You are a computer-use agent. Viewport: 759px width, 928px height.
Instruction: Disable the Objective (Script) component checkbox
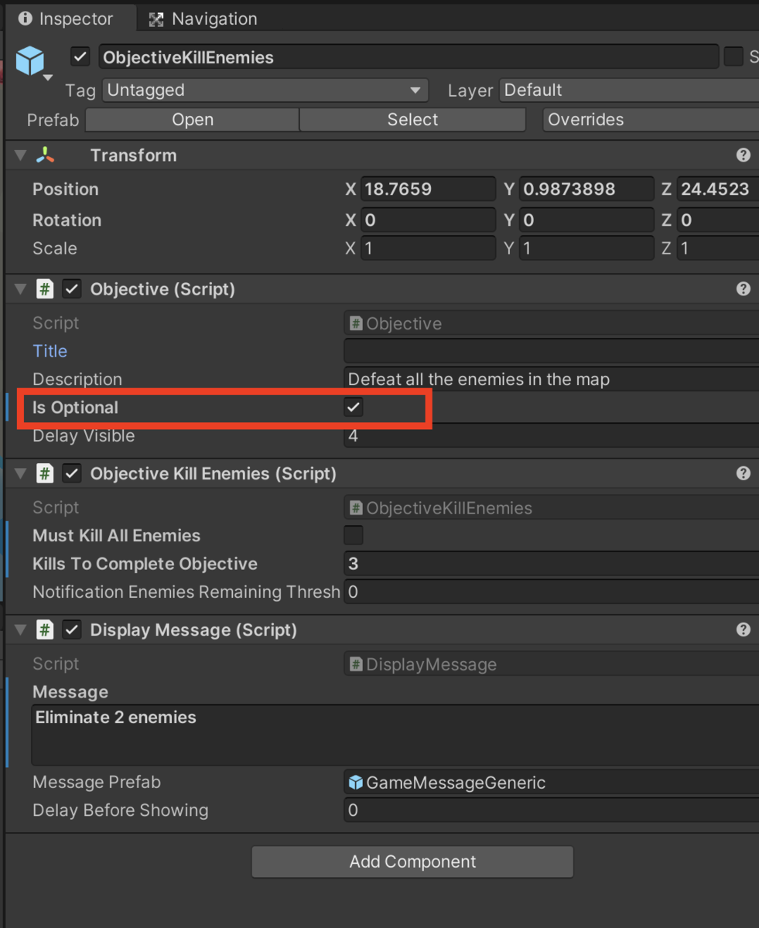tap(72, 289)
